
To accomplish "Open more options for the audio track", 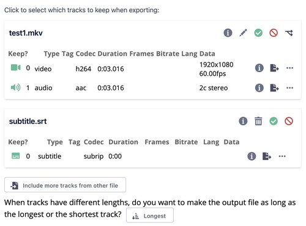I will (289, 88).
